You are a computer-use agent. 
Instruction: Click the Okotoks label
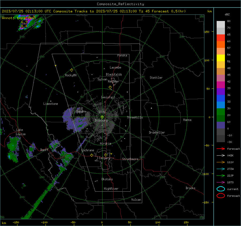pyautogui.click(x=107, y=179)
